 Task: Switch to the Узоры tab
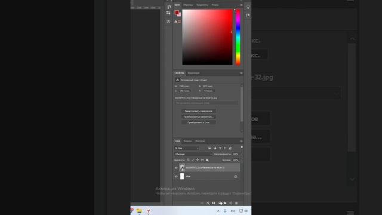(x=215, y=5)
